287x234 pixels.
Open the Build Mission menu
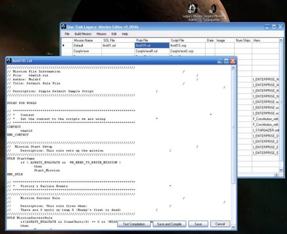click(83, 34)
